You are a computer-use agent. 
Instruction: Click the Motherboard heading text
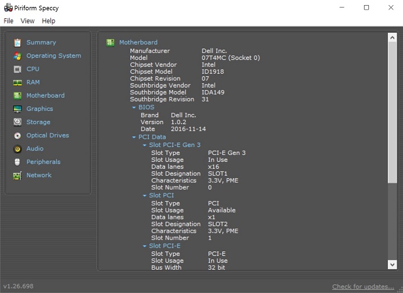click(x=139, y=42)
